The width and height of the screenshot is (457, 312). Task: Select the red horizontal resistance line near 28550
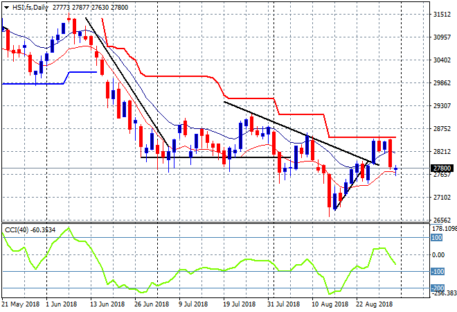[x=362, y=137]
